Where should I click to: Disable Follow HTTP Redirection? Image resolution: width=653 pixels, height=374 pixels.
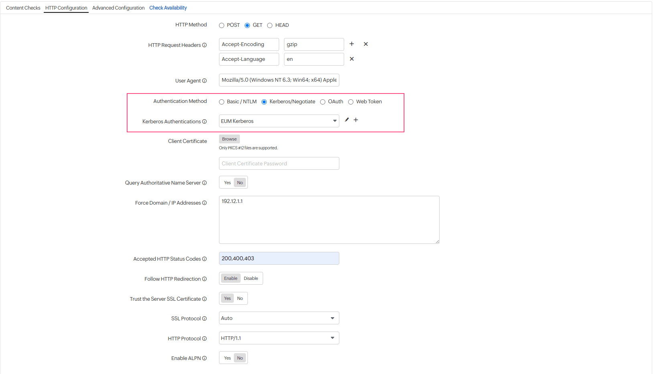point(251,278)
